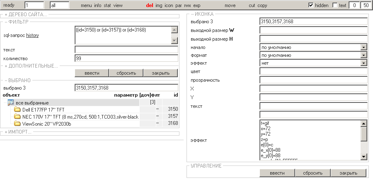Select NEC 170V 17'' TFT row
The width and height of the screenshot is (373, 180).
[x=80, y=117]
